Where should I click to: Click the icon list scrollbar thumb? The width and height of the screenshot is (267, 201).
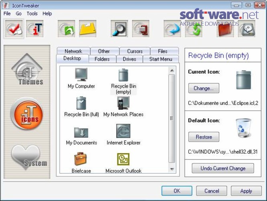(172, 118)
